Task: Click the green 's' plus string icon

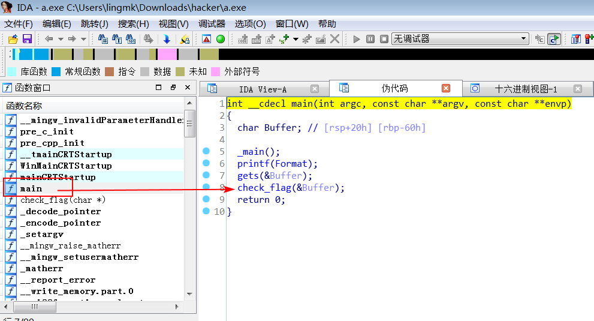Action: 284,39
